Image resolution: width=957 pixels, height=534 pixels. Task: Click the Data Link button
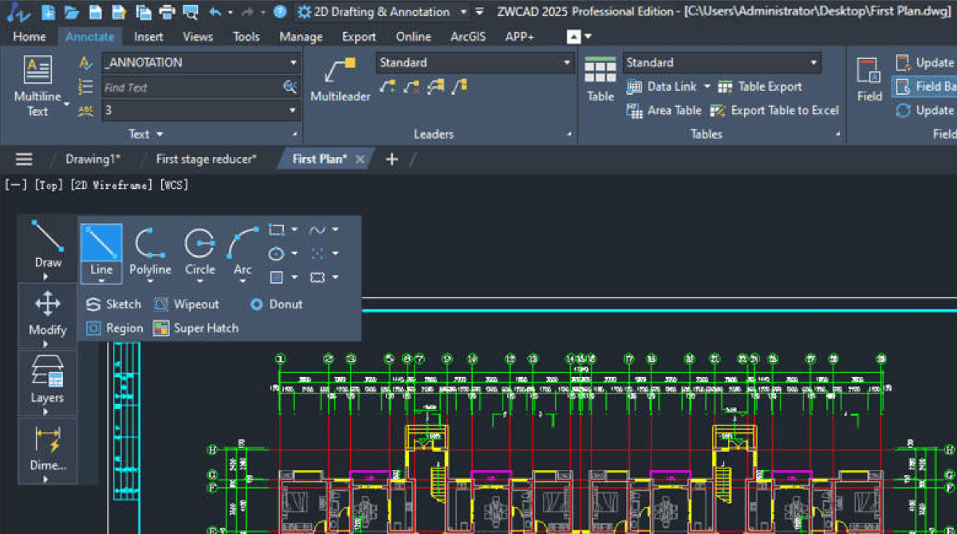[661, 86]
